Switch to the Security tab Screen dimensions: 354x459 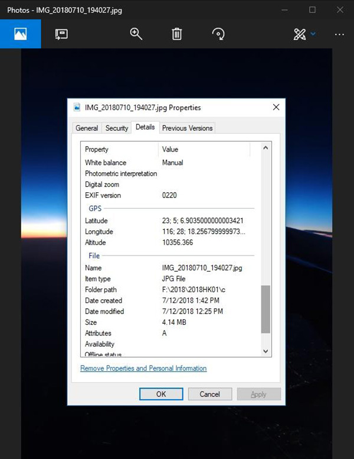click(x=117, y=128)
